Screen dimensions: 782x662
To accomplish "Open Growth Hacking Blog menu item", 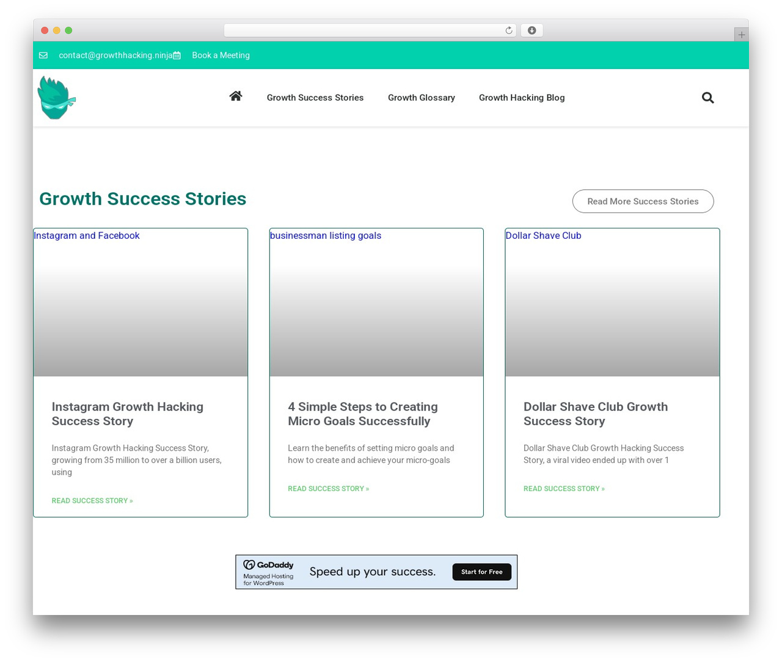I will 522,98.
